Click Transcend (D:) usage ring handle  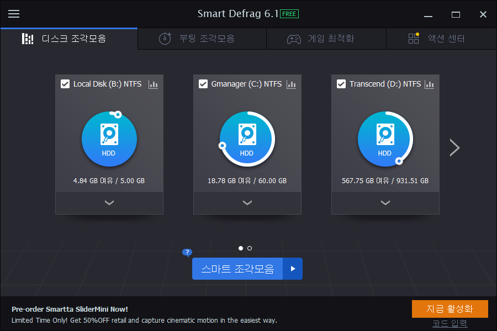(x=399, y=161)
